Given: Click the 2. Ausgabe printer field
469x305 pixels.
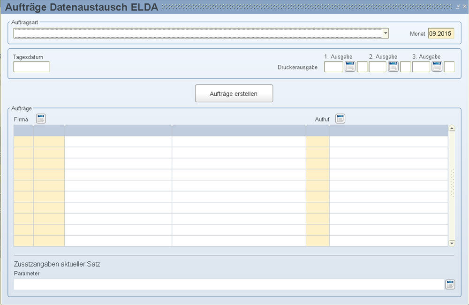Looking at the screenshot, I should click(378, 67).
